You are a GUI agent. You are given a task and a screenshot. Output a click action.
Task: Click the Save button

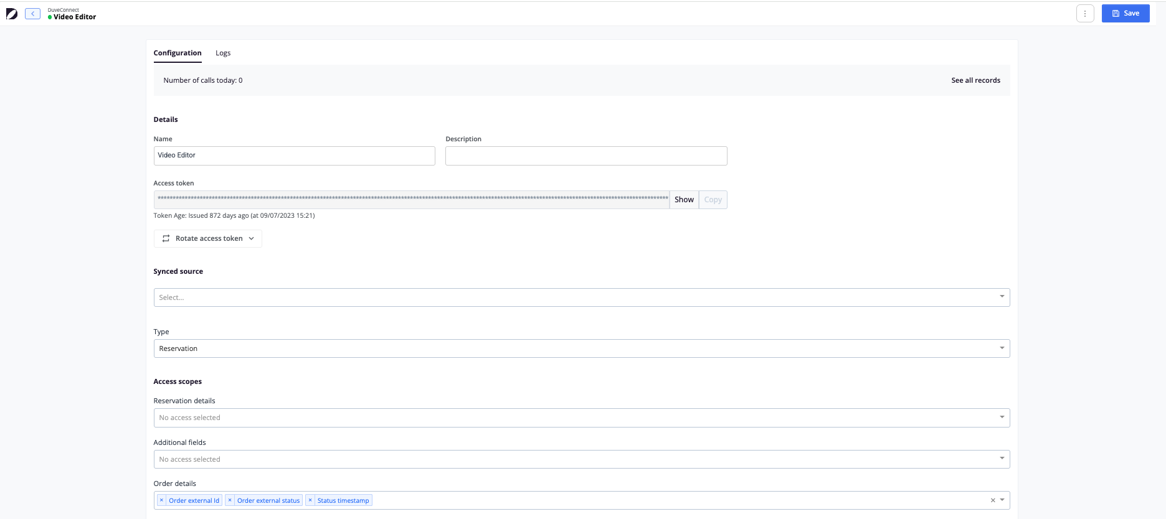pos(1125,14)
